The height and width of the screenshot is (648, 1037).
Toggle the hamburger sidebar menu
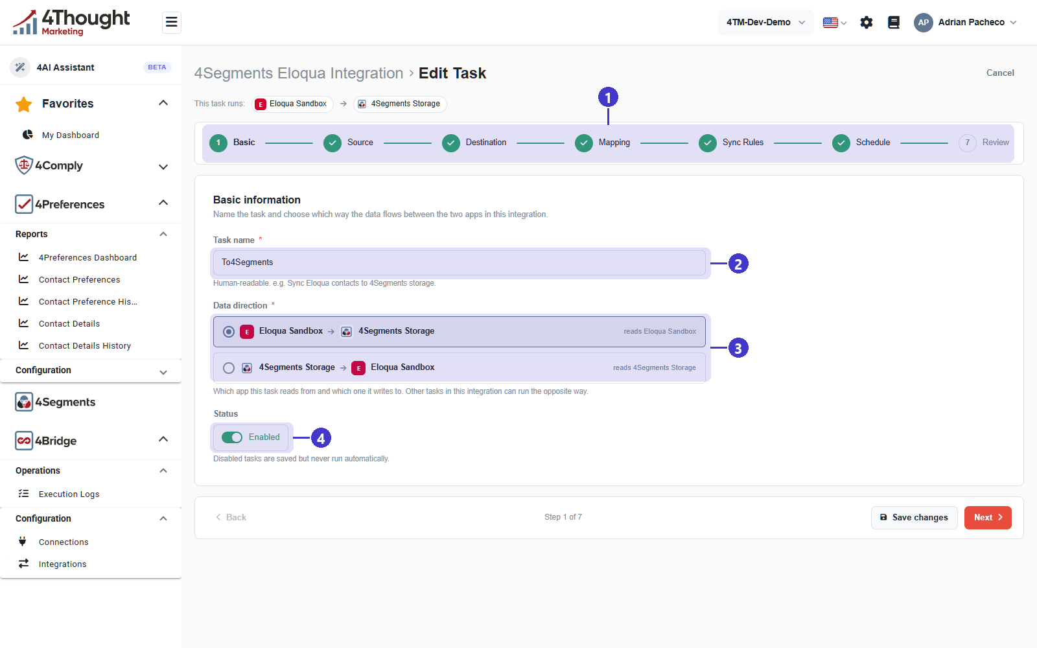click(172, 23)
